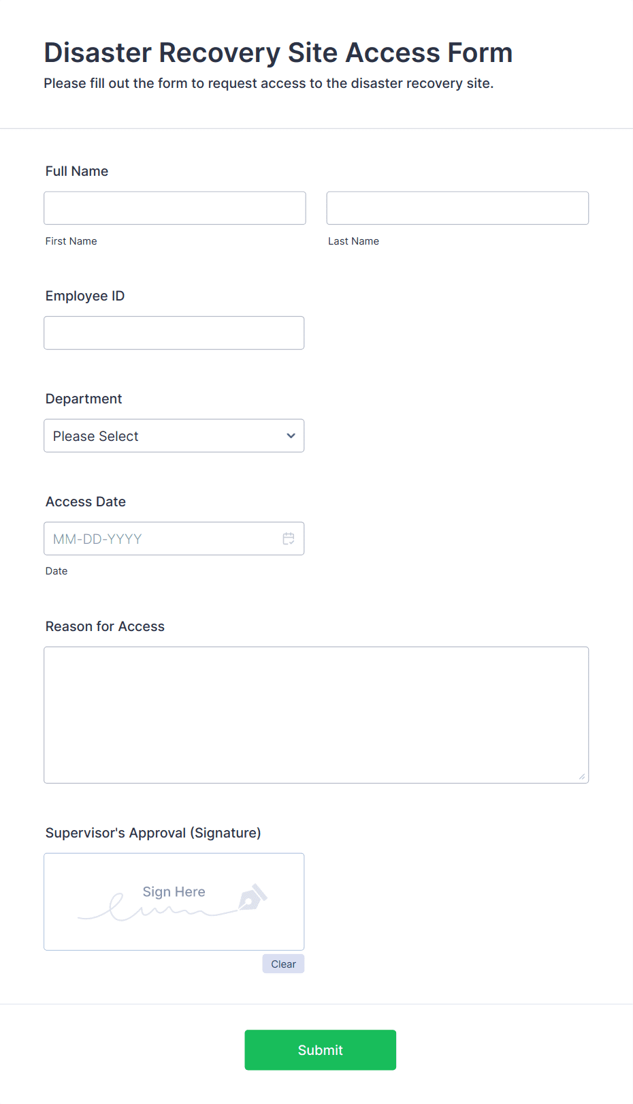Click the Supervisor's Approval signature box
This screenshot has height=1104, width=633.
coord(174,901)
